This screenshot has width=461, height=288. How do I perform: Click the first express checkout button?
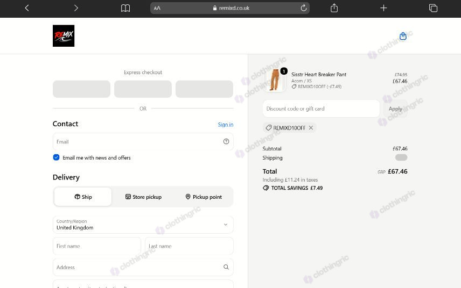click(x=81, y=89)
